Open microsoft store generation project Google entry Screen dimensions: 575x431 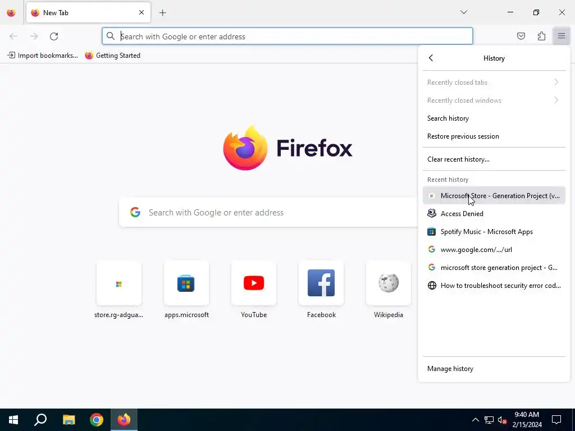point(494,268)
